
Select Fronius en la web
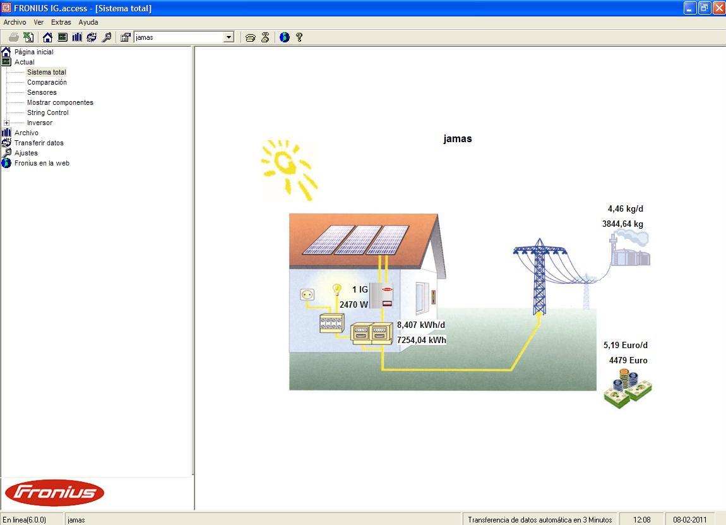pyautogui.click(x=42, y=164)
